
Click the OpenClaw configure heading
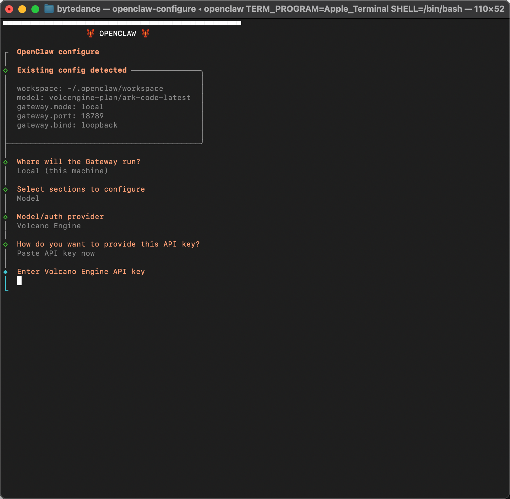pos(58,52)
